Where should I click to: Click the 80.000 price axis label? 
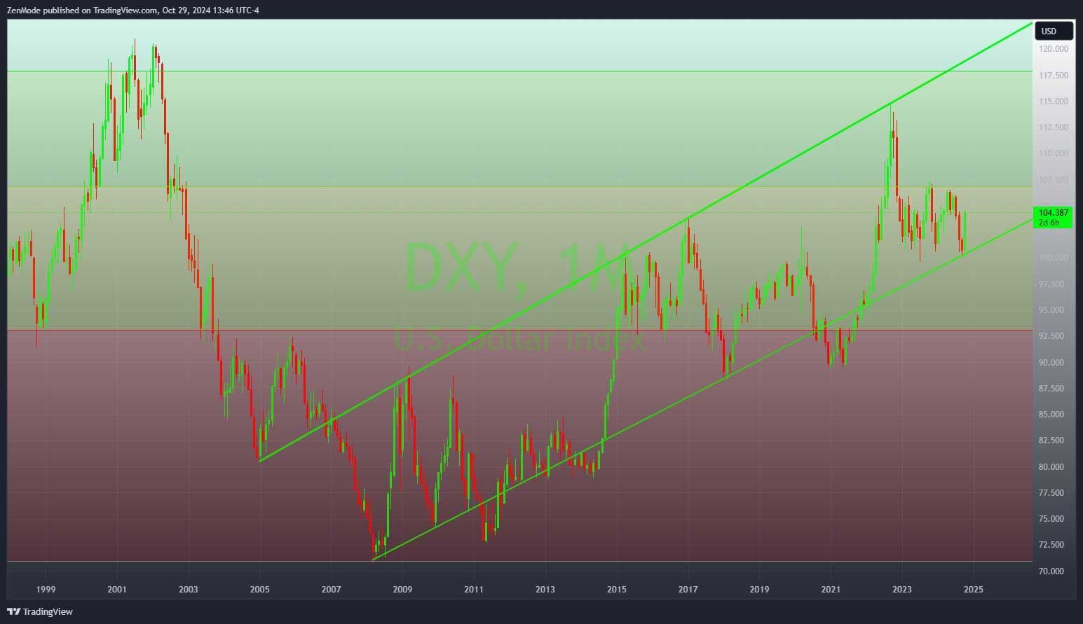coord(1051,467)
